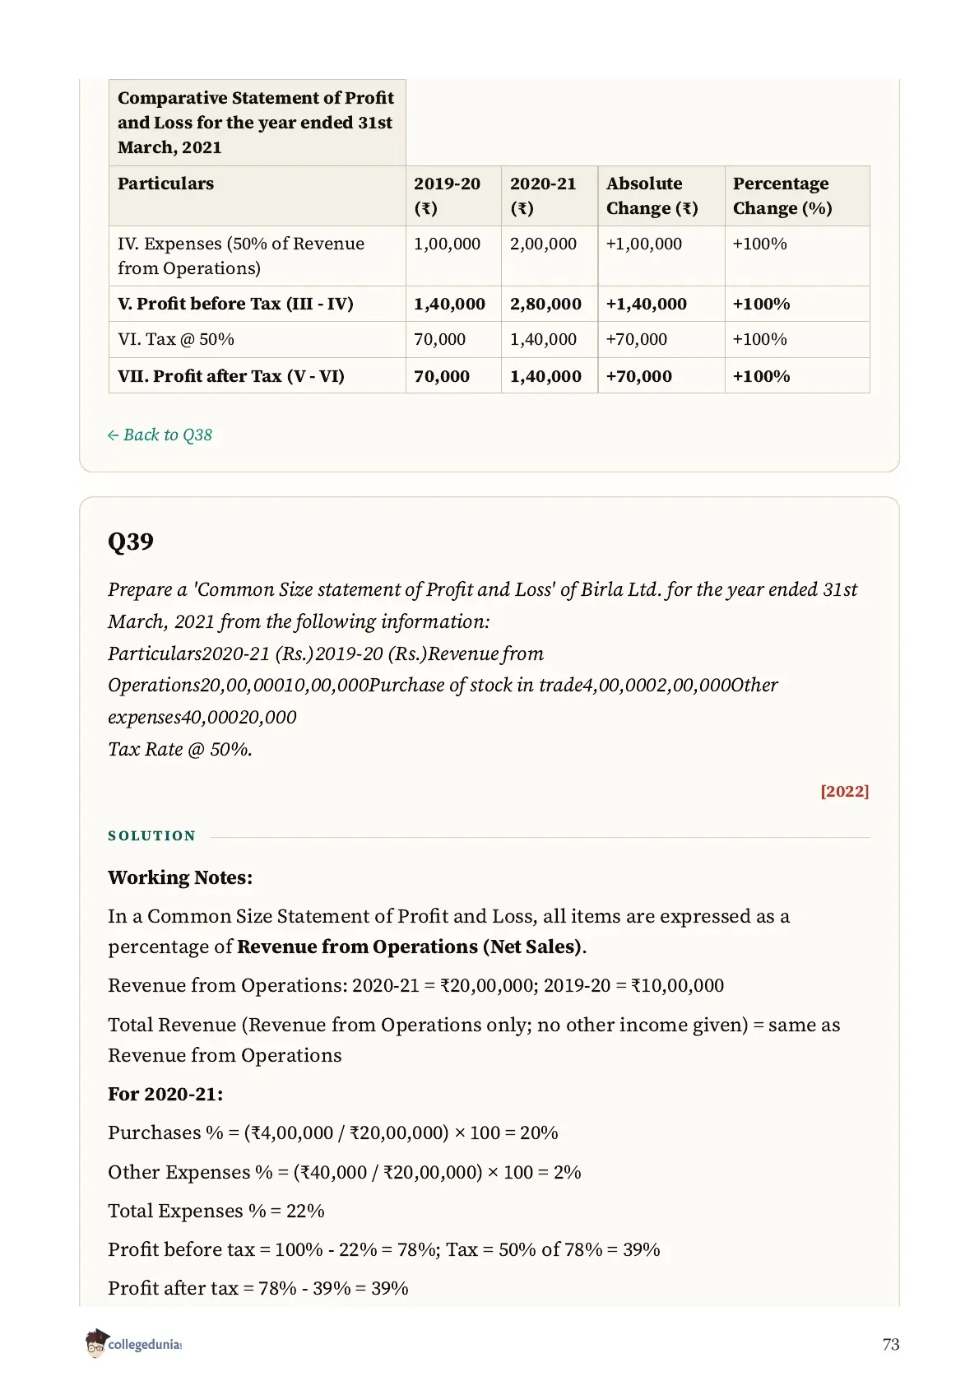Select the Particulars column header

pos(165,184)
